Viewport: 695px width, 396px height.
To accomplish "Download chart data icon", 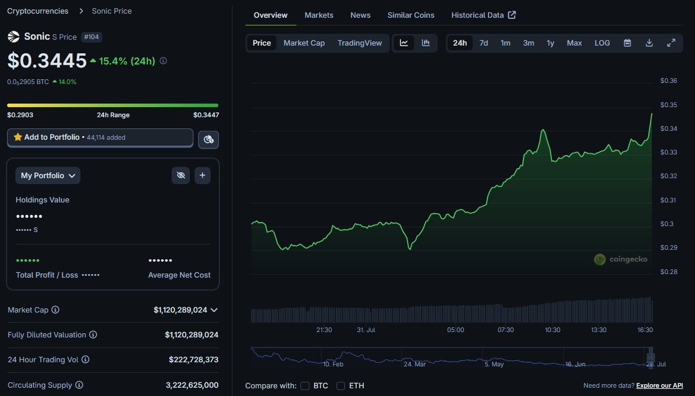I will point(649,43).
